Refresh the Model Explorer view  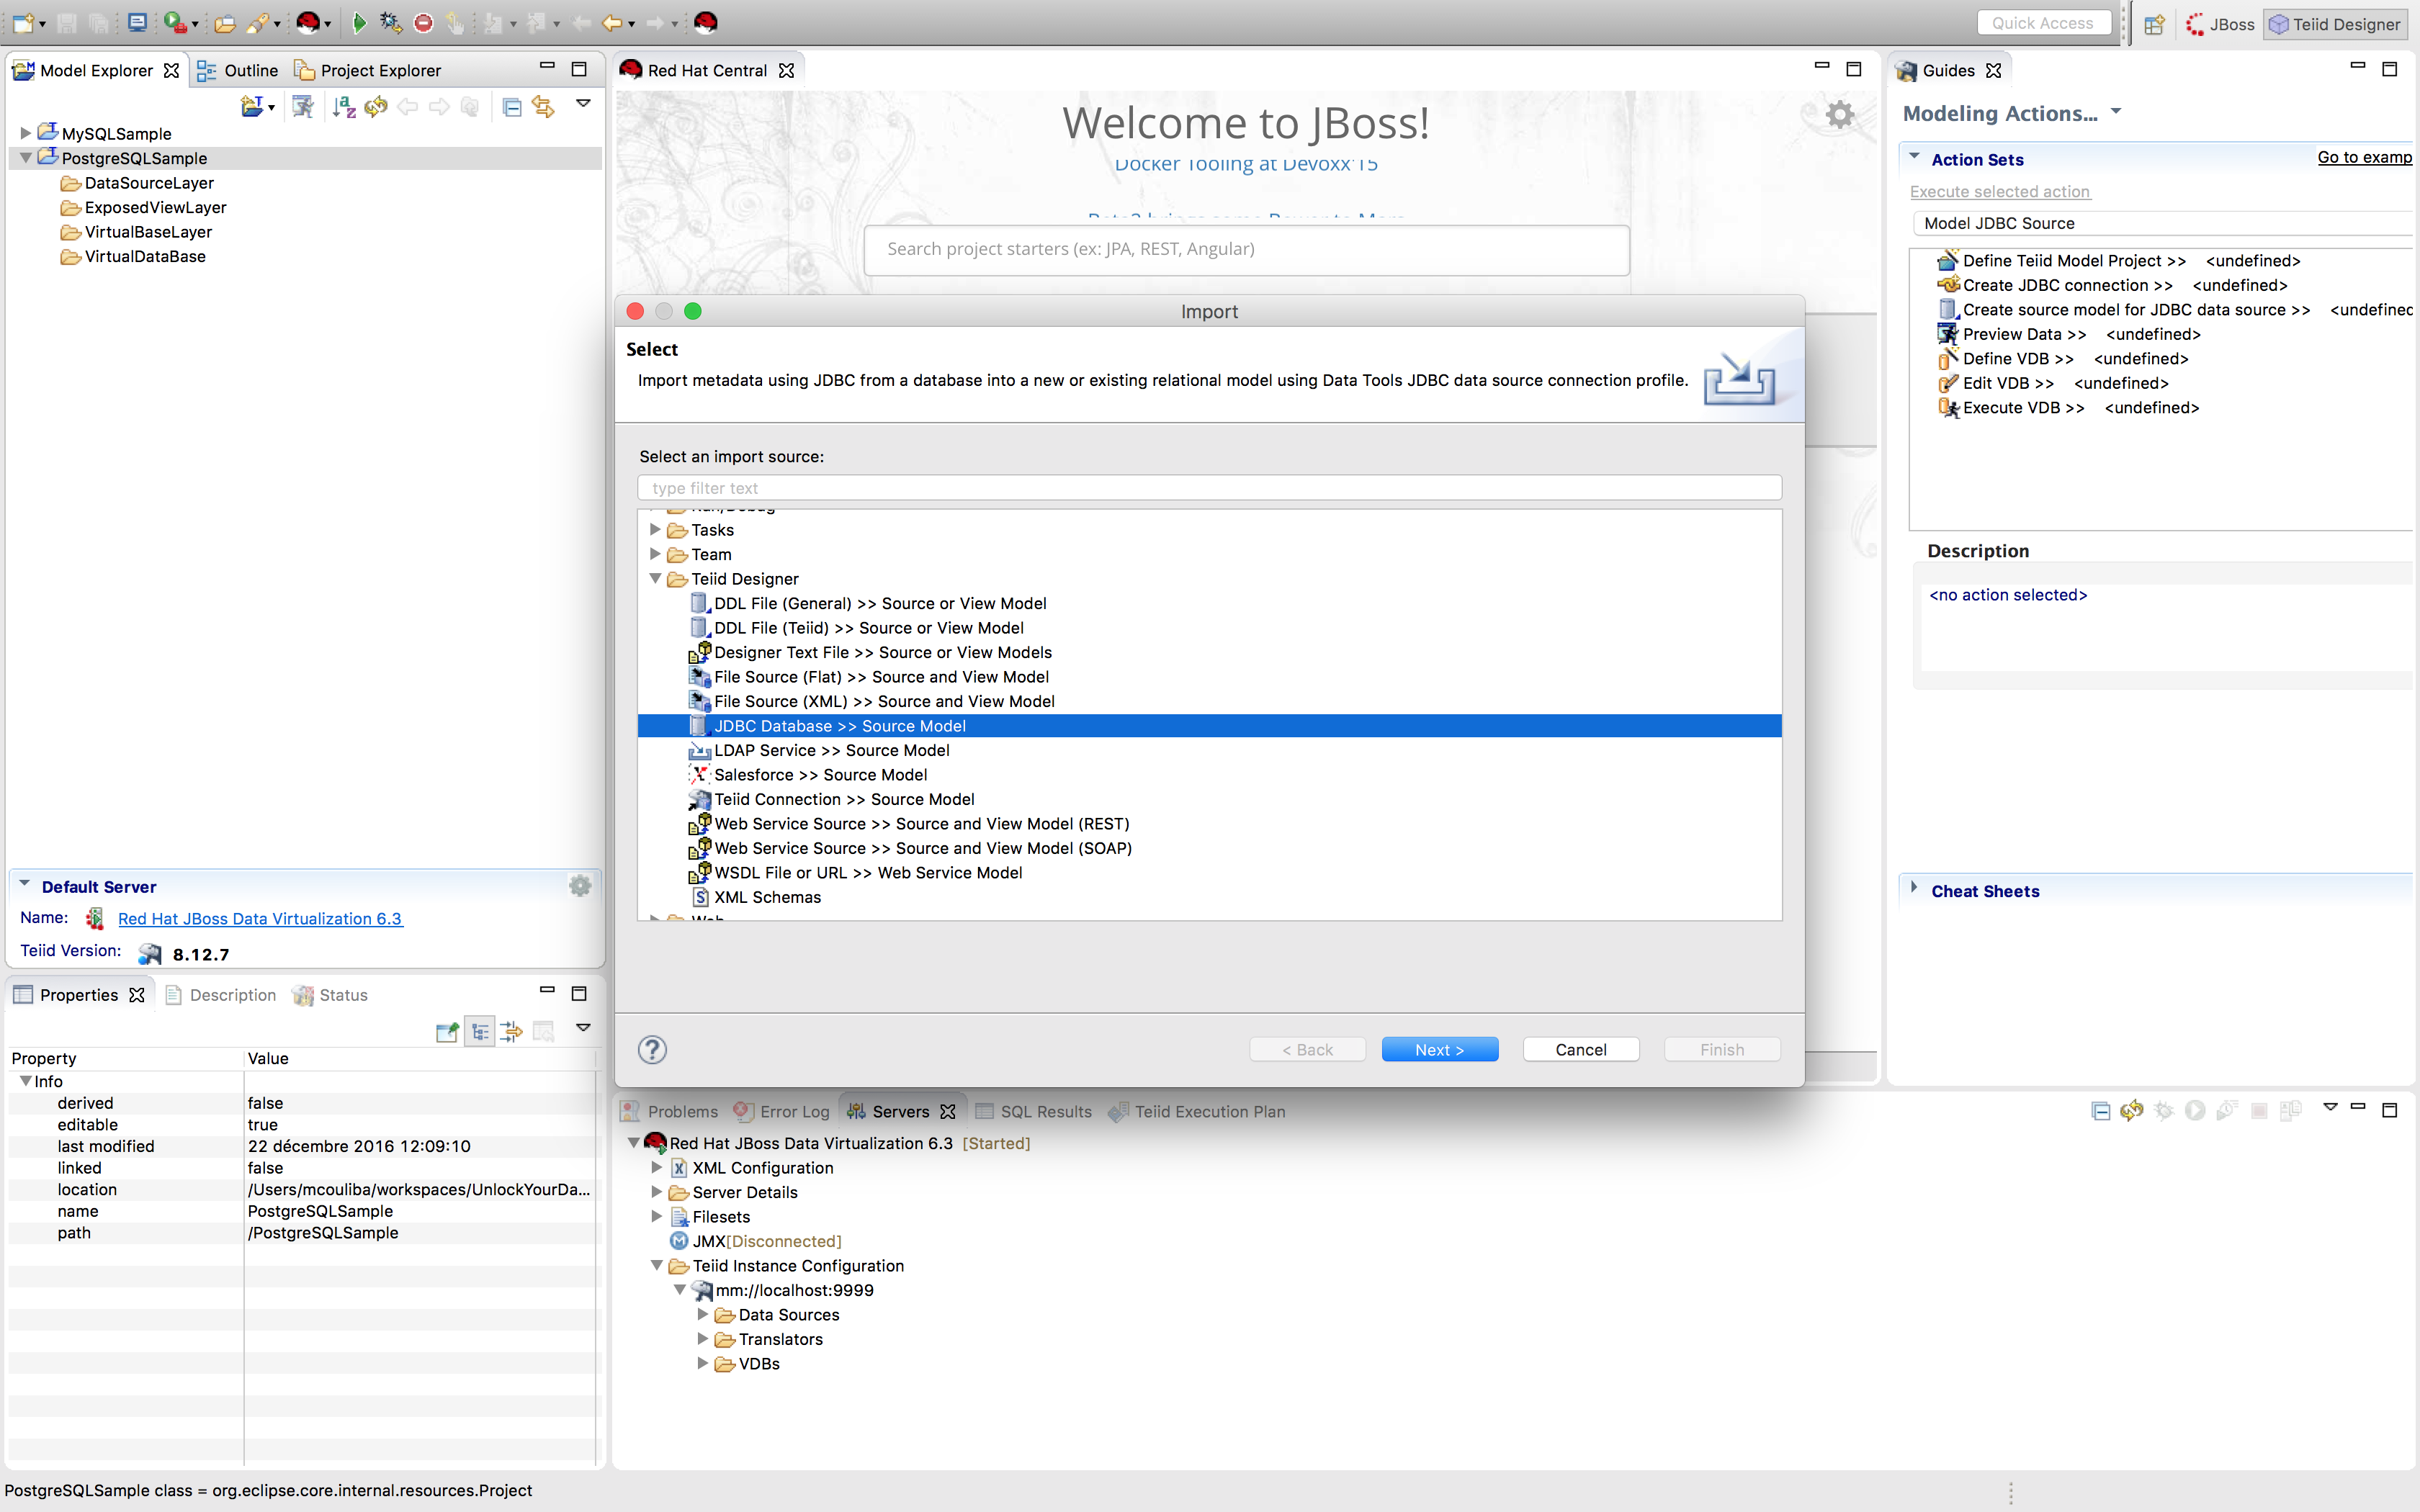[x=375, y=107]
